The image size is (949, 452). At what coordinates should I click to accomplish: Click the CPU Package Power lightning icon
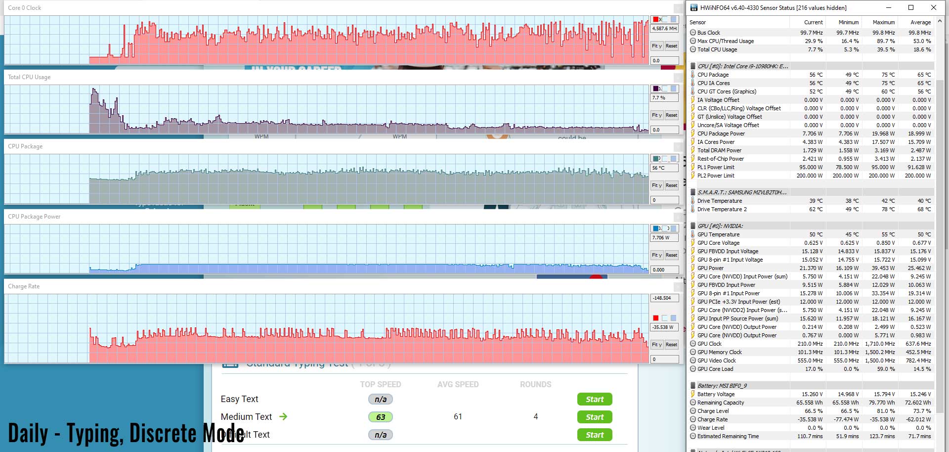pyautogui.click(x=693, y=134)
